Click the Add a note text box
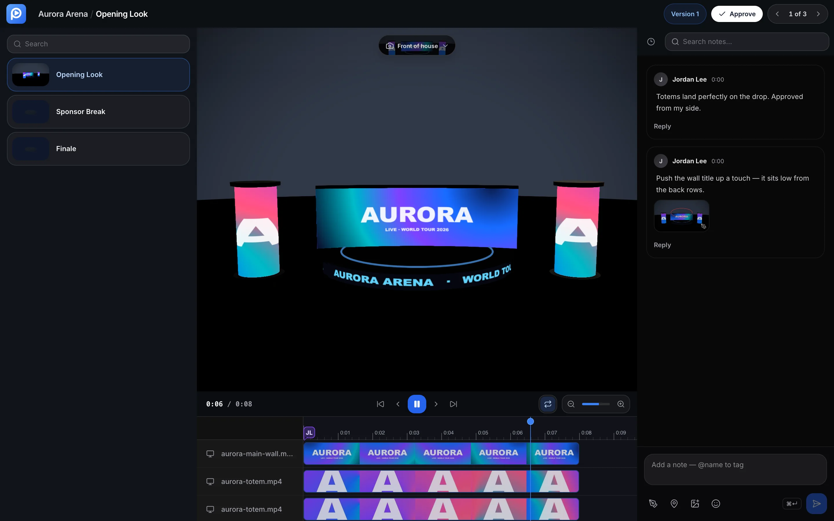This screenshot has height=521, width=834. (x=736, y=469)
